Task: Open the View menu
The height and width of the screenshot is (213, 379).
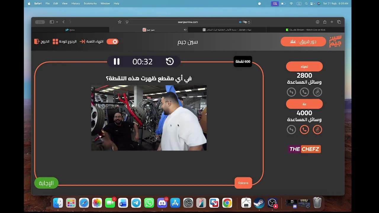Action: pyautogui.click(x=65, y=4)
